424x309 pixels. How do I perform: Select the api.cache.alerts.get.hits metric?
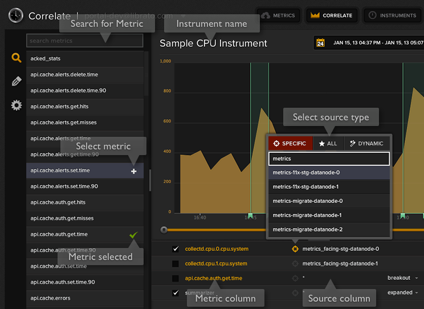tap(85, 107)
